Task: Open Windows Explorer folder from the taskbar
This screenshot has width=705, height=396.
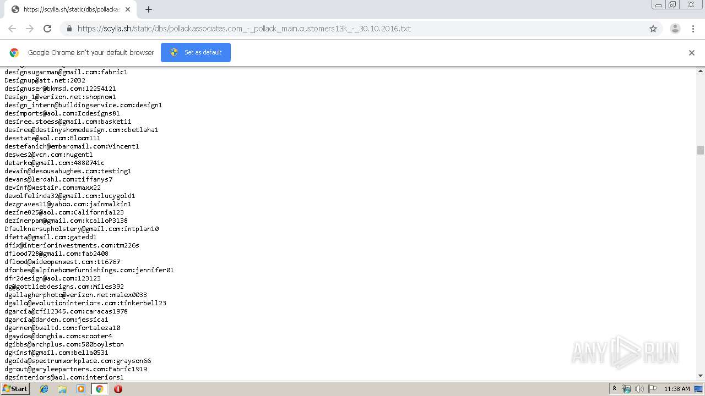Action: coord(62,389)
